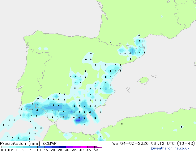Select the 30 to 35 mm purple swatch
This screenshot has height=151, width=196.
pos(69,147)
